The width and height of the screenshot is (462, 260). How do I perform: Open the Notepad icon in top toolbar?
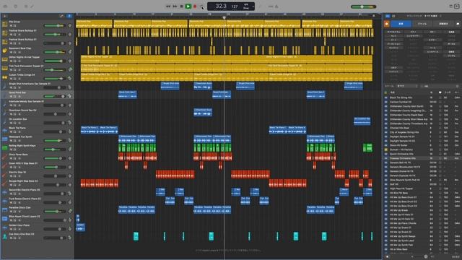point(450,6)
